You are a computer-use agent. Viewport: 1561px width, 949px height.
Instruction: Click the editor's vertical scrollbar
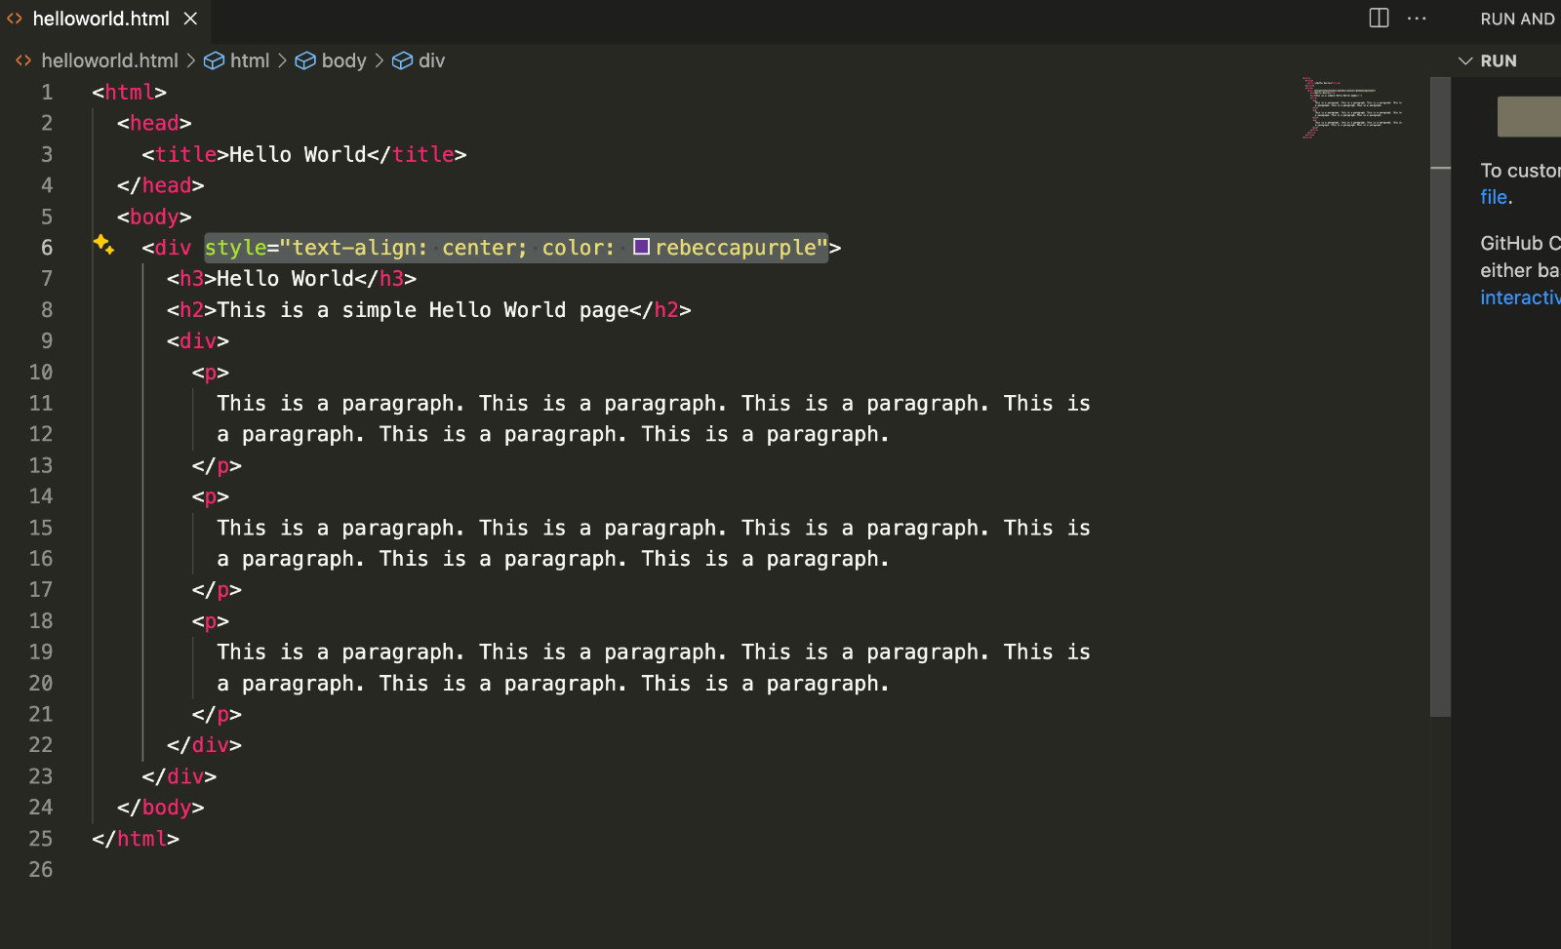coord(1440,390)
